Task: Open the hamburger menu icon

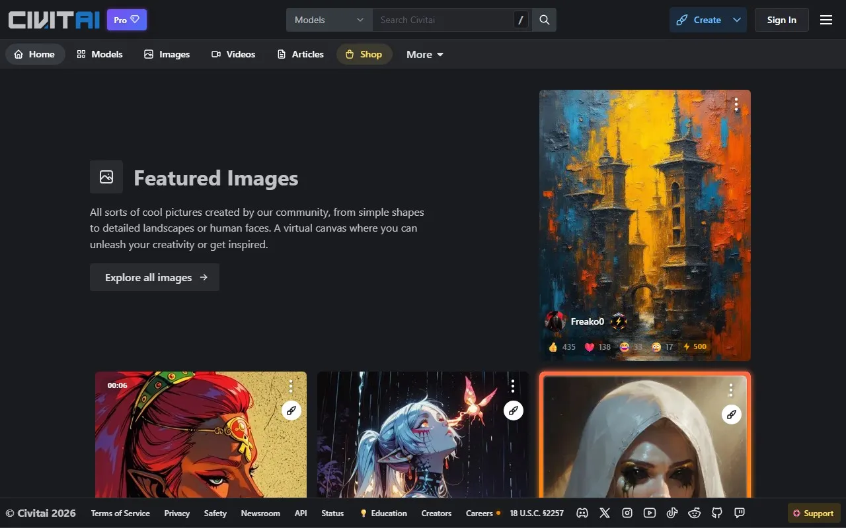Action: [826, 20]
